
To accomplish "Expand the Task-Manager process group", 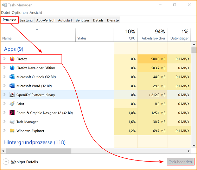I will (x=4, y=122).
